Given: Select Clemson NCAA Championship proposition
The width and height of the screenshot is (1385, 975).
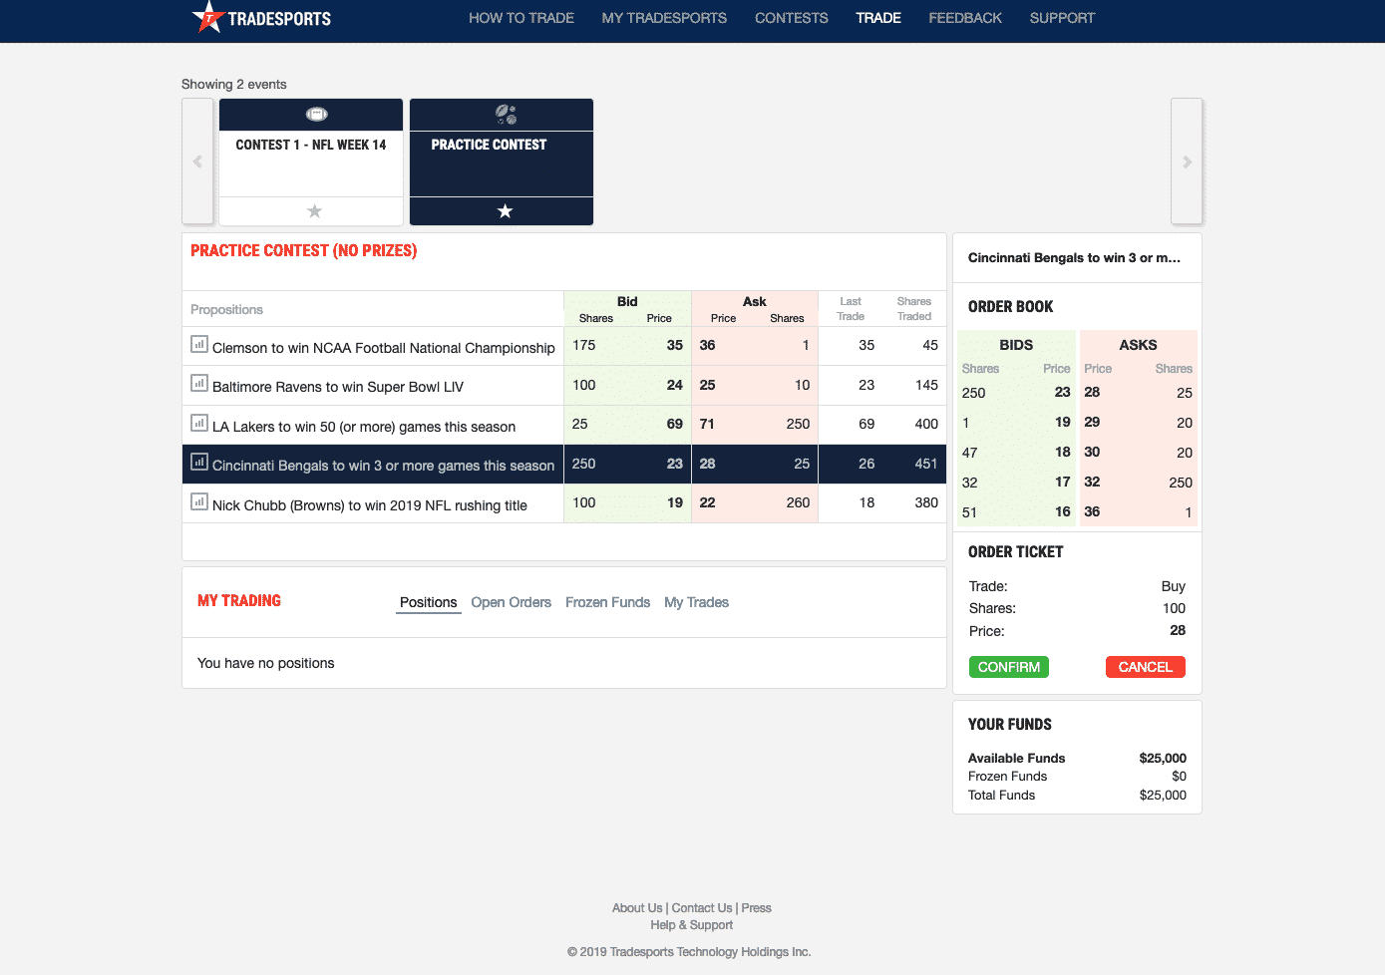Looking at the screenshot, I should tap(384, 348).
